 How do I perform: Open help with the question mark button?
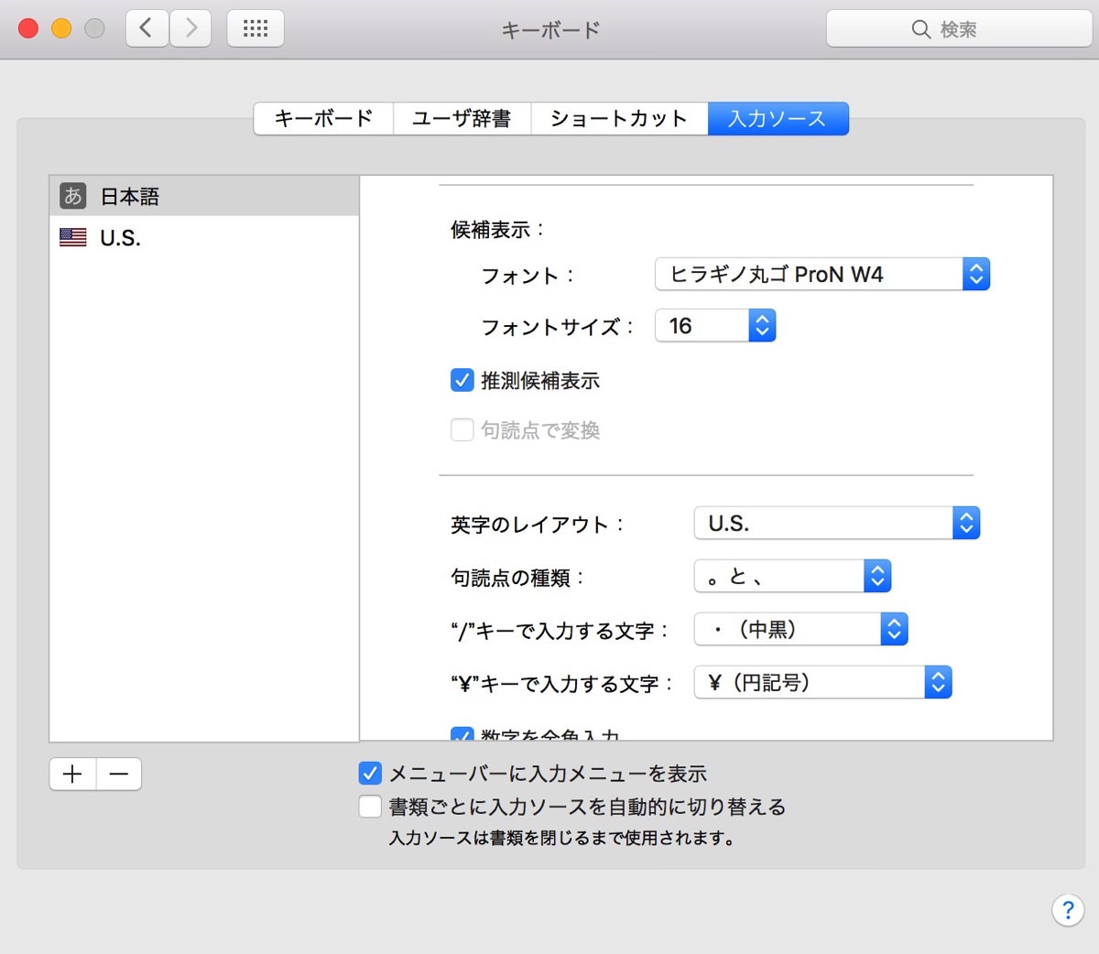(1068, 910)
